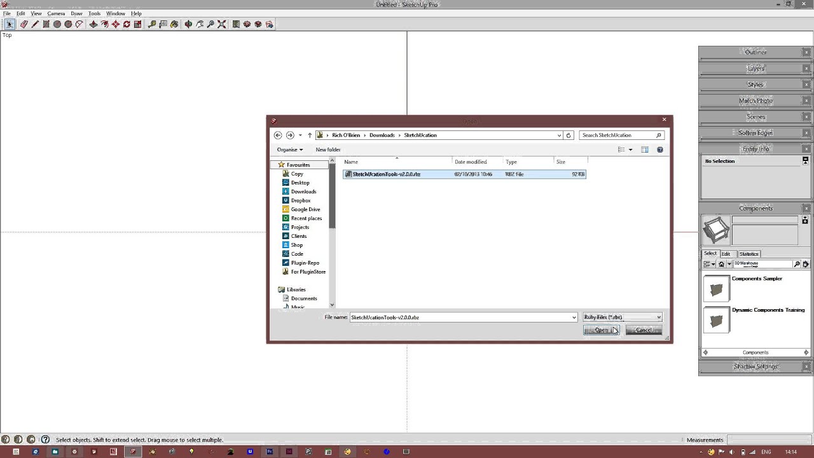Select the Paint Bucket tool
Viewport: 814px width, 458px height.
tap(174, 24)
